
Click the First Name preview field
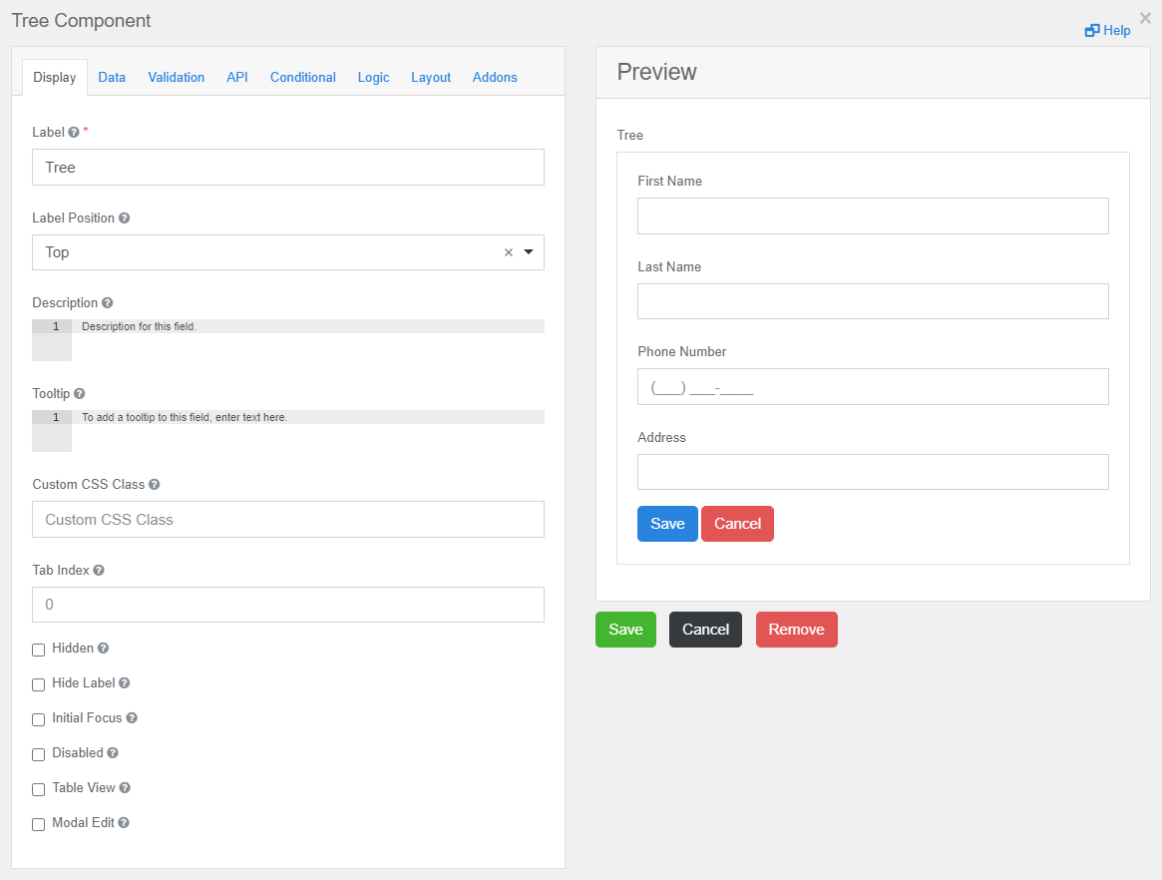tap(873, 216)
